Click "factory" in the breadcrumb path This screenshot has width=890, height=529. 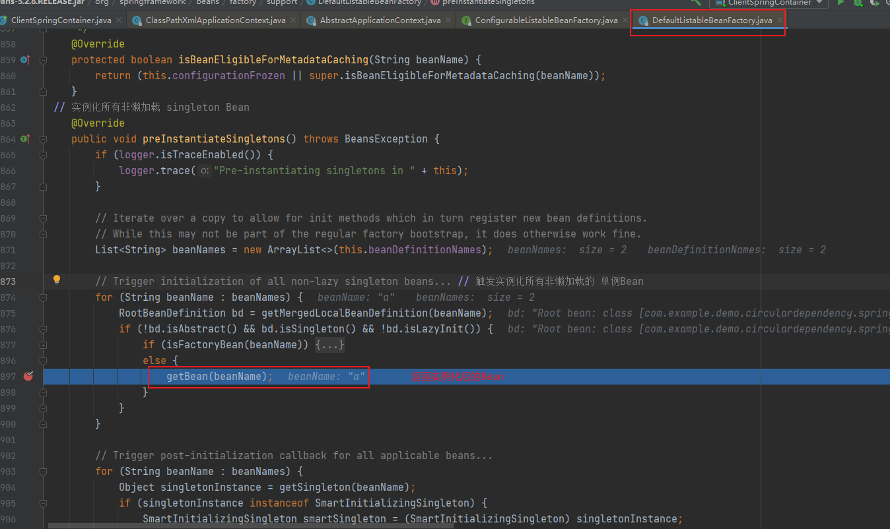pos(242,3)
